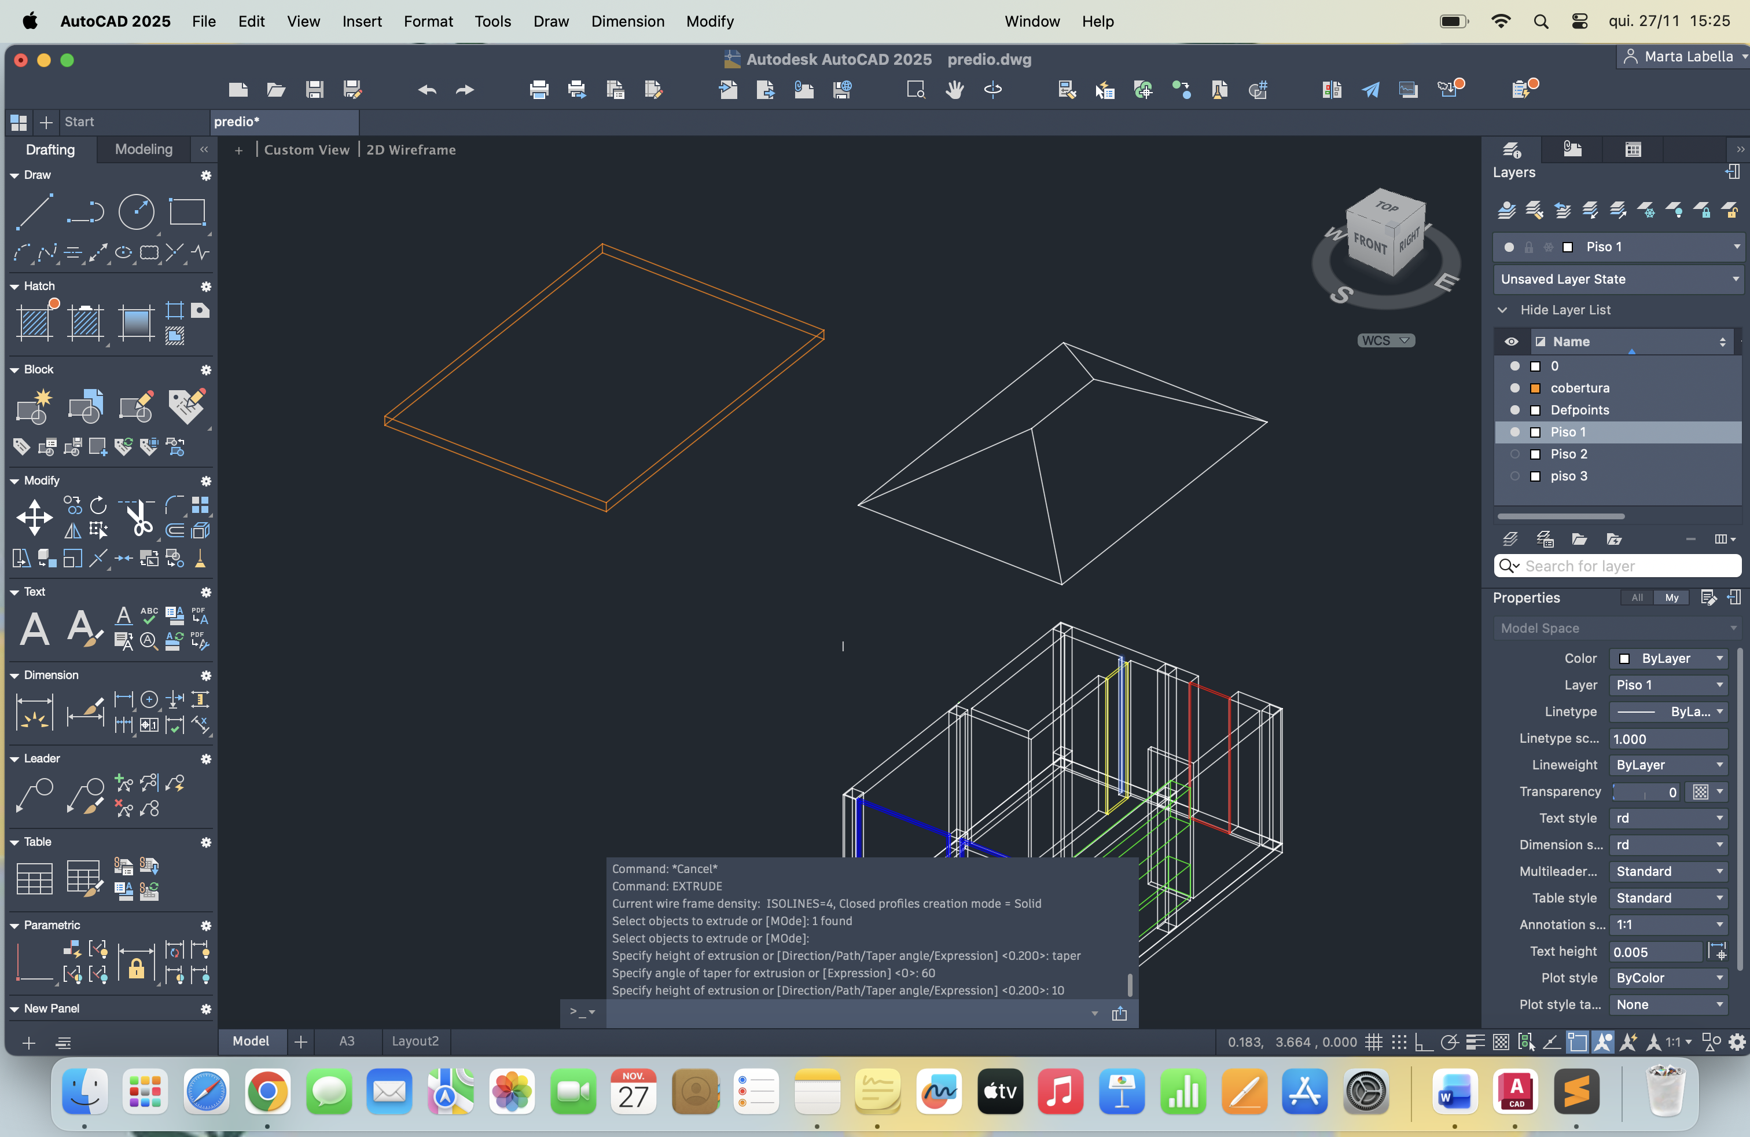Switch to the Modeling tab
The image size is (1750, 1137).
coord(144,149)
